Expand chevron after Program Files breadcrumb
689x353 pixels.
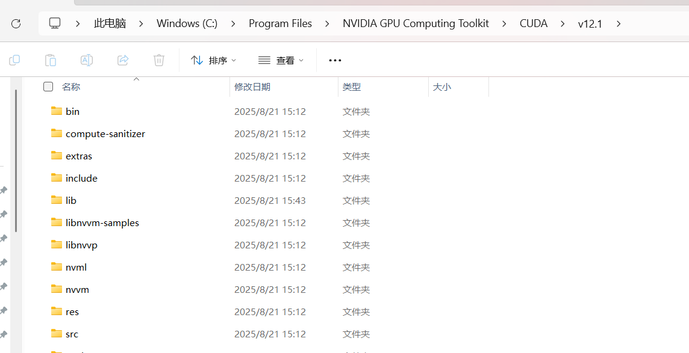[x=328, y=23]
